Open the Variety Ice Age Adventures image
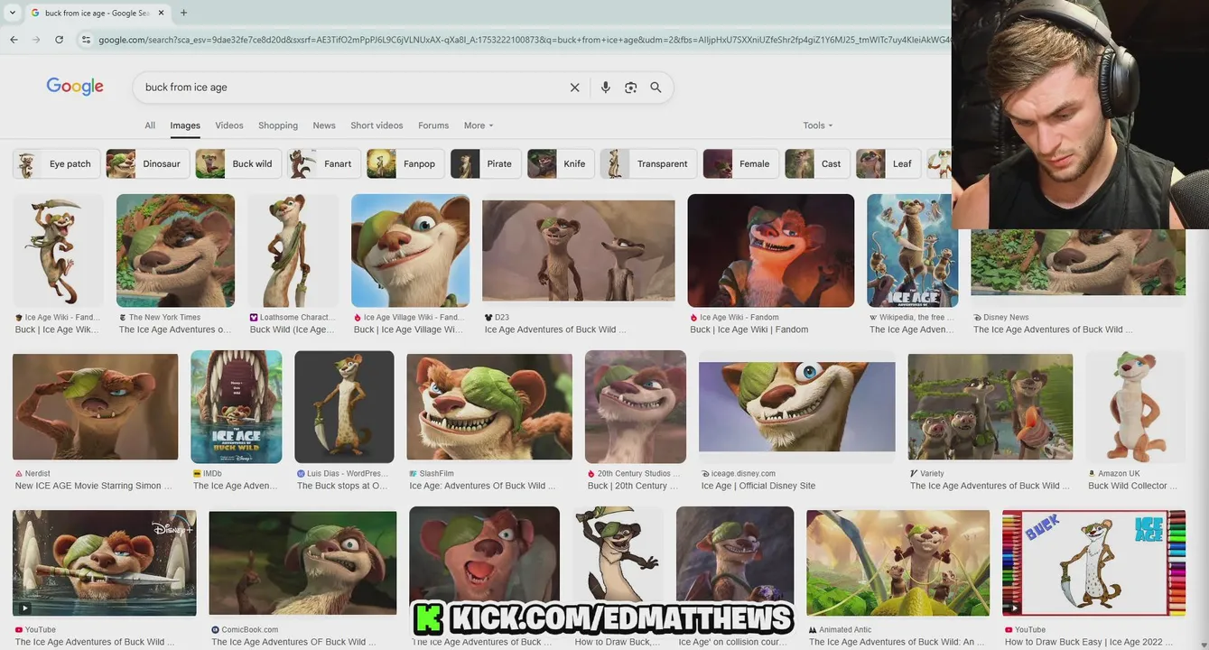1209x650 pixels. point(990,407)
